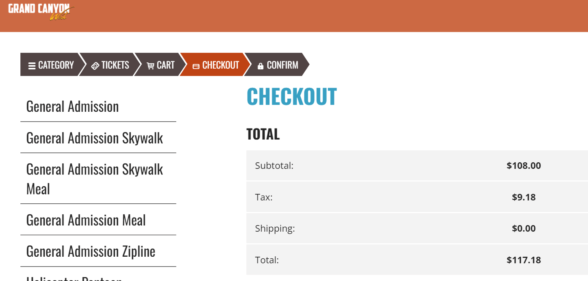Click the CHECKOUT page heading
The width and height of the screenshot is (588, 281).
pyautogui.click(x=292, y=96)
